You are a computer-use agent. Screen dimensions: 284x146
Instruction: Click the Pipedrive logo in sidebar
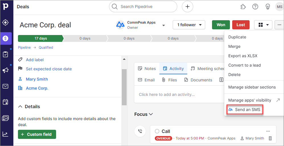(6, 7)
